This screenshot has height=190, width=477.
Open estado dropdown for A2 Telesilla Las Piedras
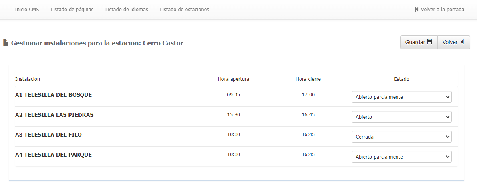(x=401, y=117)
